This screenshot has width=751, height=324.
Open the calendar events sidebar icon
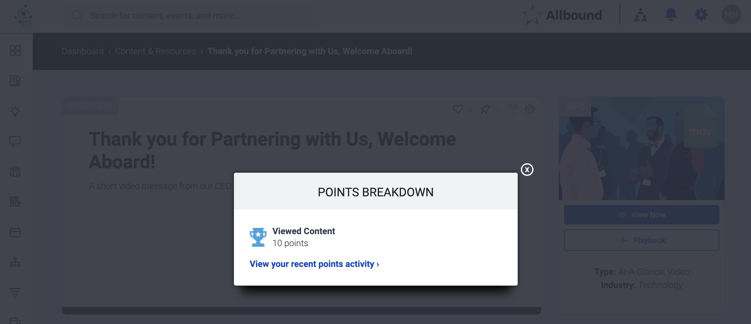[15, 232]
